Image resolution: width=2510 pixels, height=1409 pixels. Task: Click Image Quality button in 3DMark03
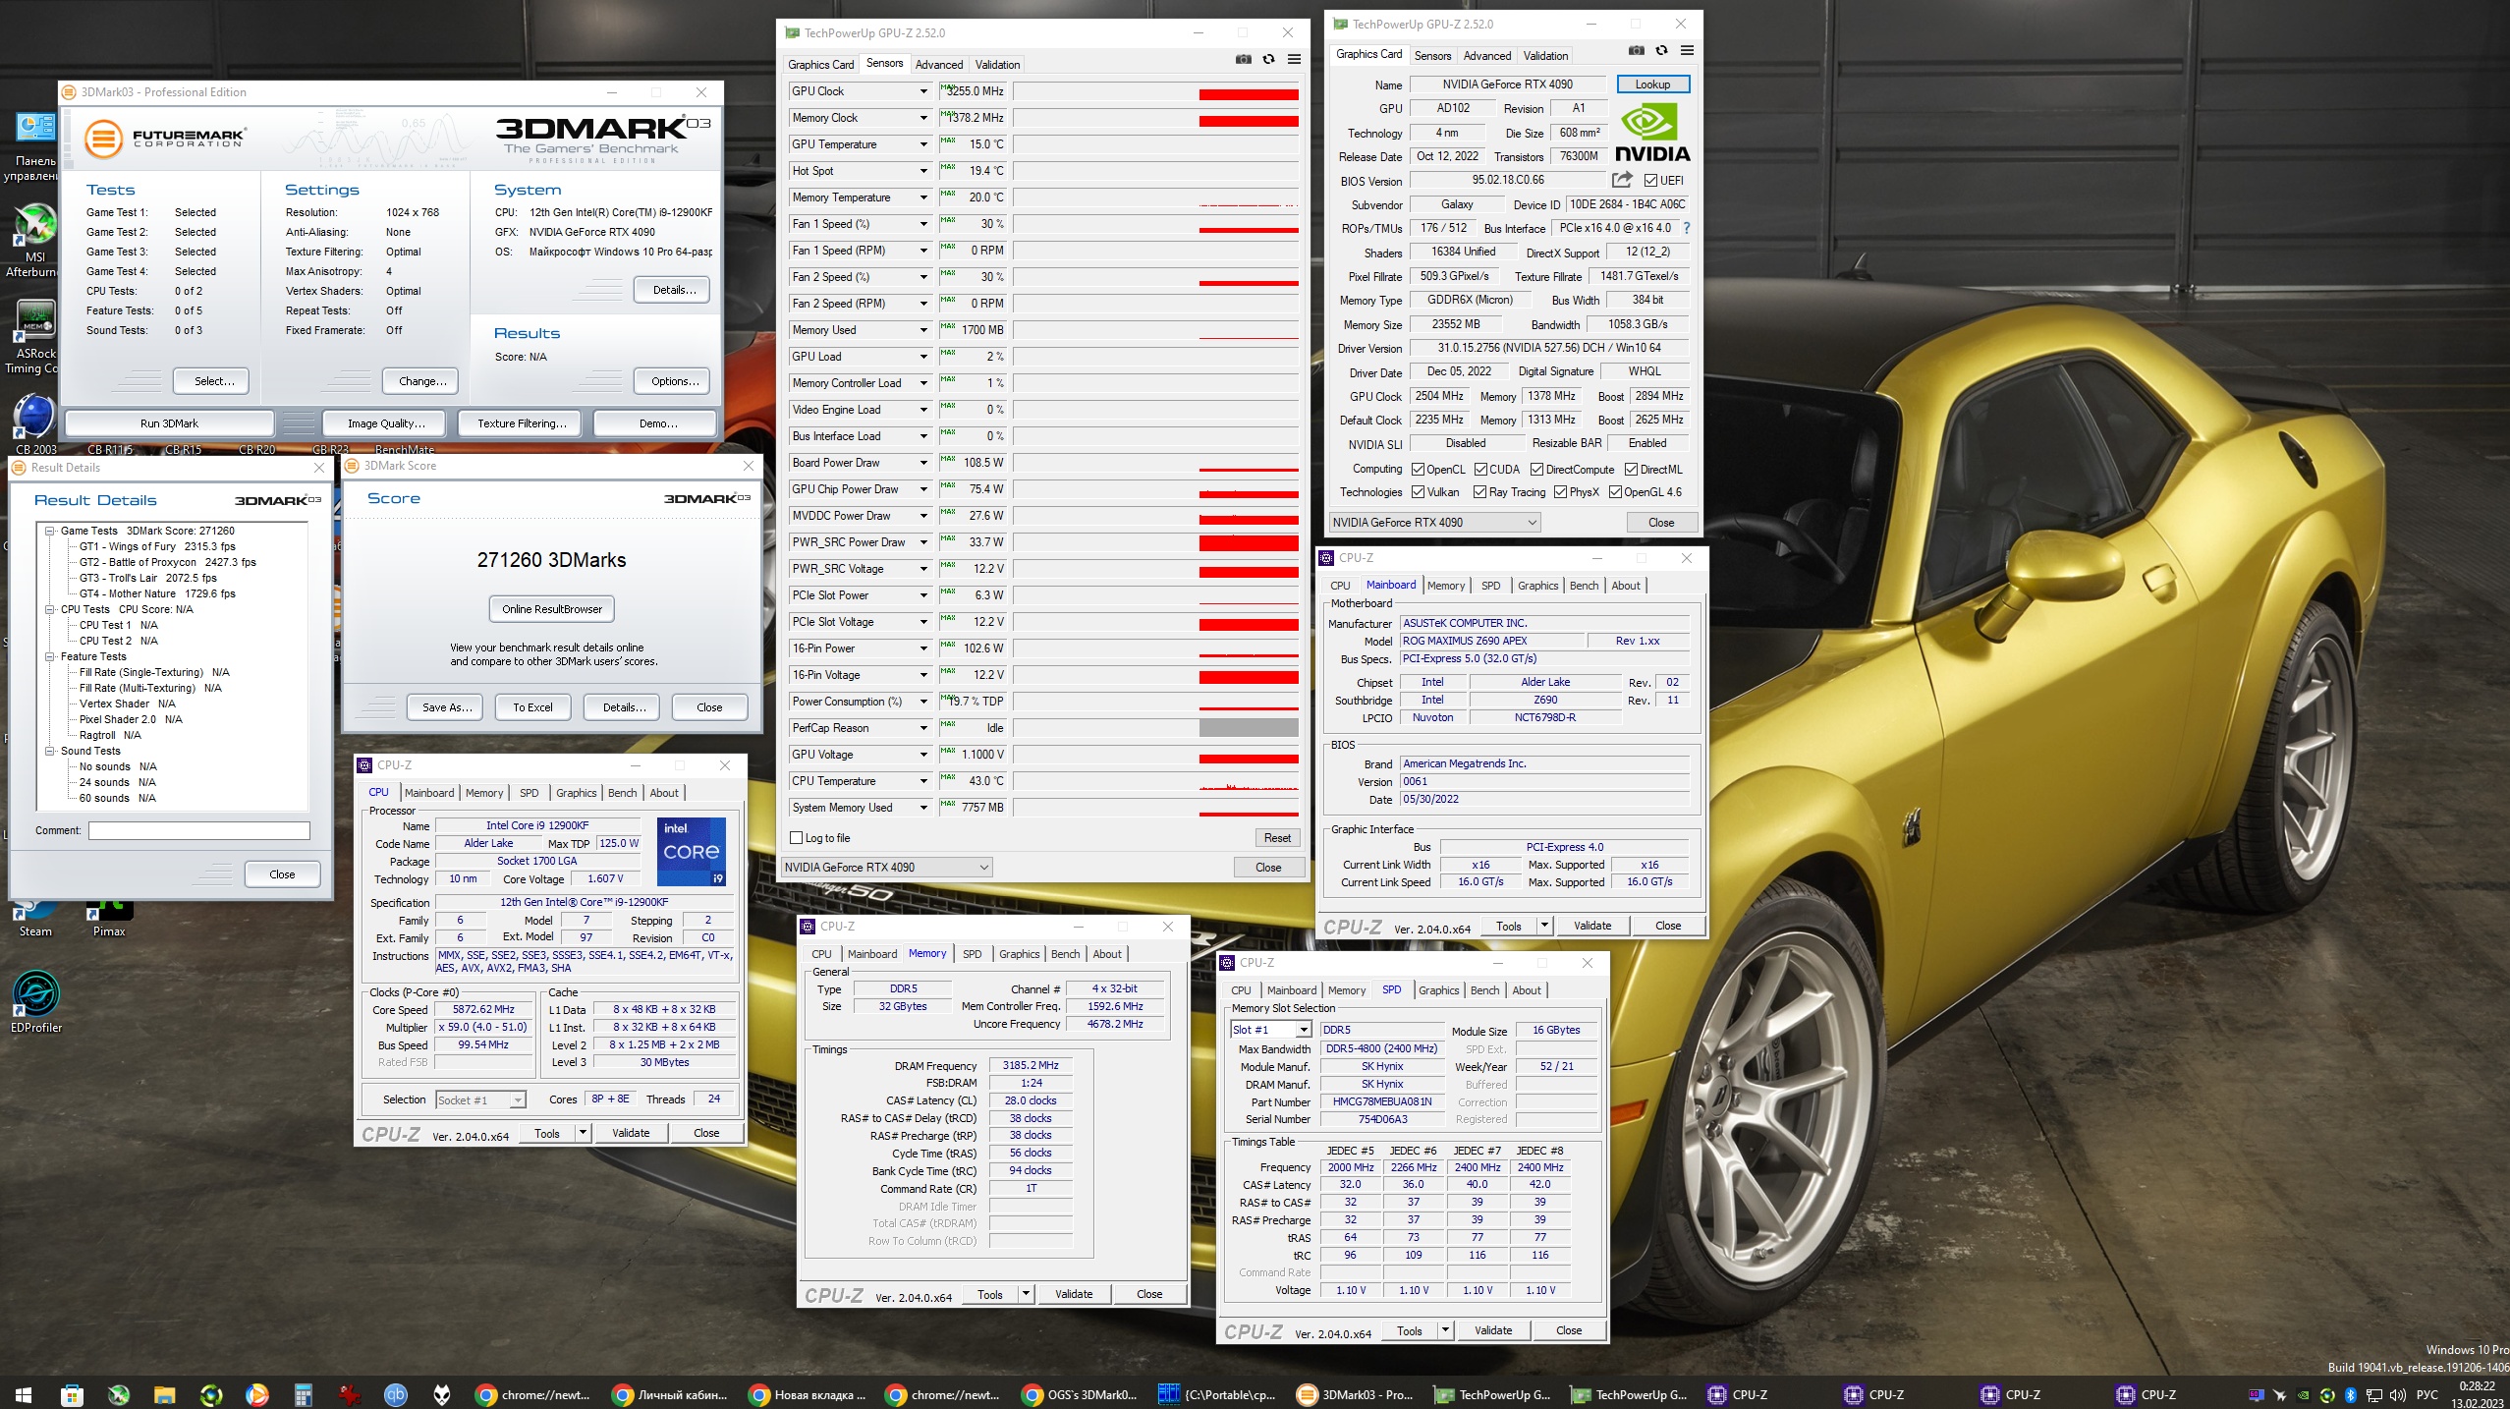click(386, 423)
